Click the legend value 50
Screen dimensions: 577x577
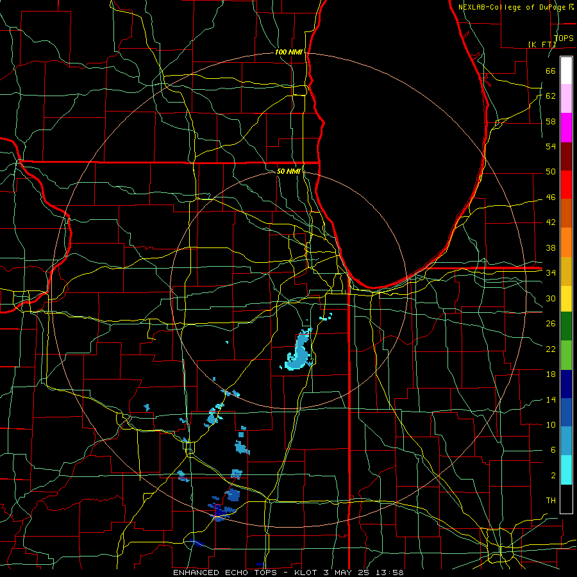coord(551,172)
